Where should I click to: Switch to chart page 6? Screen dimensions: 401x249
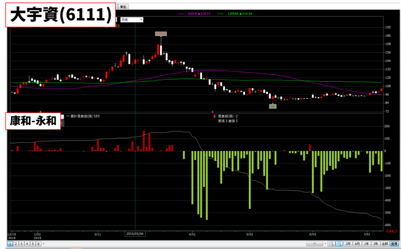38,244
